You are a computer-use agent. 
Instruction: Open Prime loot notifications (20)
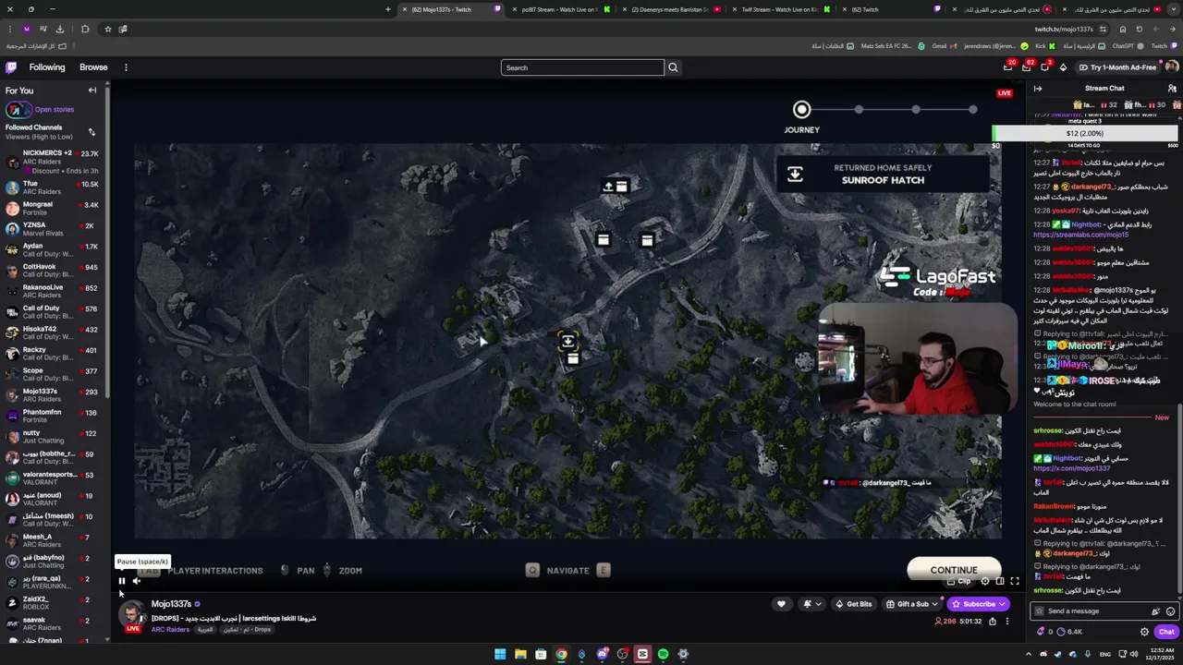click(1008, 67)
